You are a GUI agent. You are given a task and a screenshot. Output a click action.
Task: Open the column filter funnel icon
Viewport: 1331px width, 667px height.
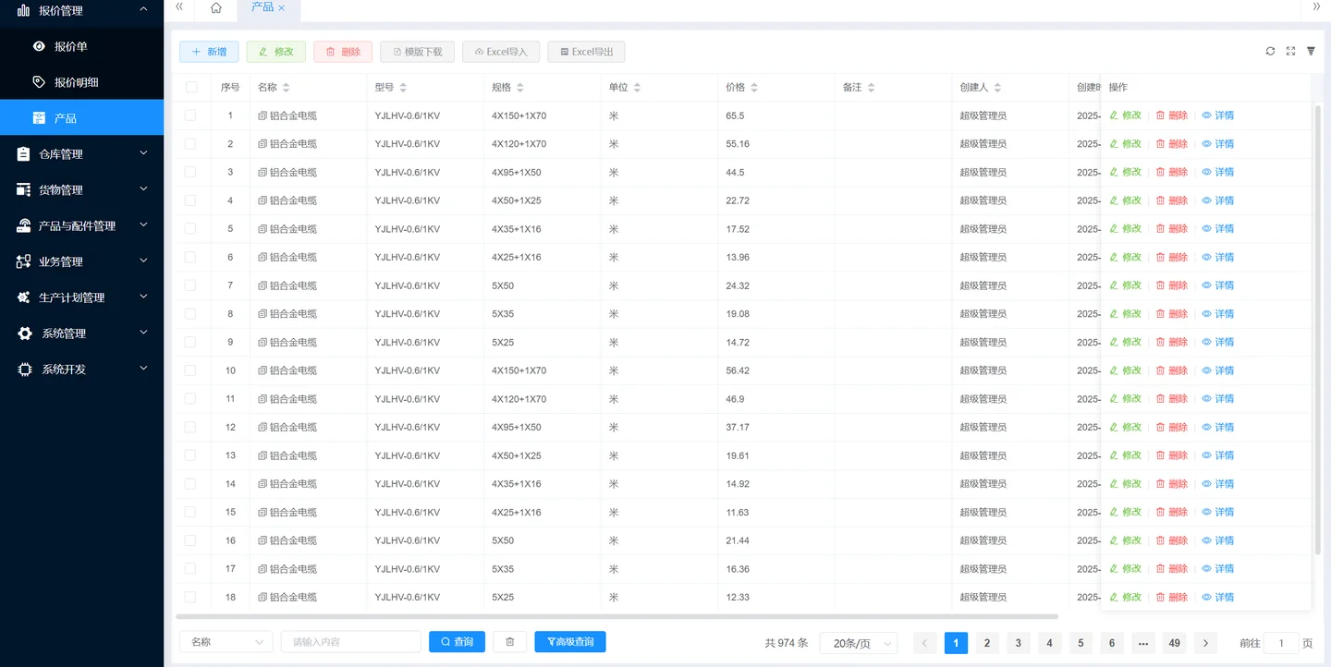pos(1311,52)
